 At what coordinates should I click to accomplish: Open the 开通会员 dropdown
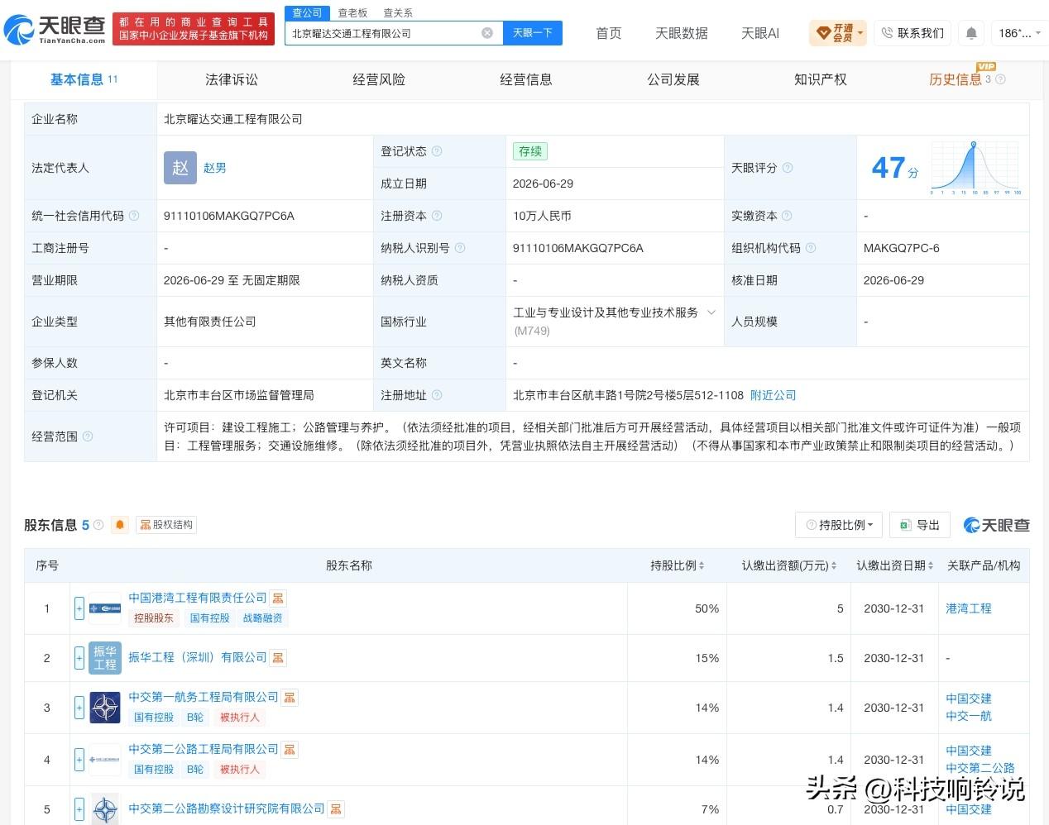click(x=839, y=33)
